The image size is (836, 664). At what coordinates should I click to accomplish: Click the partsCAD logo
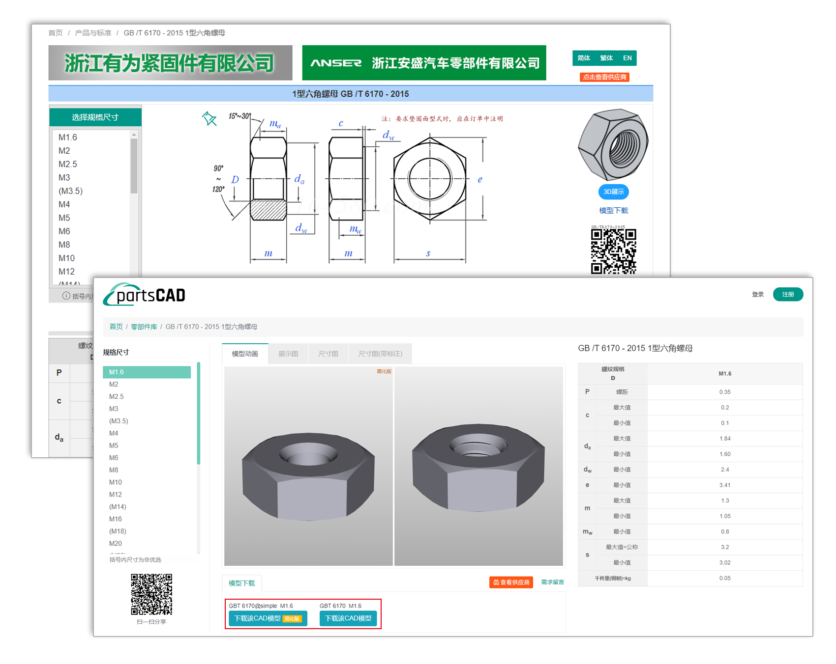[145, 295]
